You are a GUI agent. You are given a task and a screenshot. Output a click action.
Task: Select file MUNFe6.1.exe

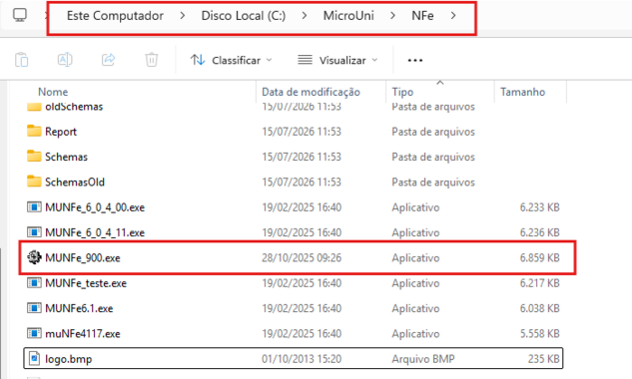[x=79, y=308]
